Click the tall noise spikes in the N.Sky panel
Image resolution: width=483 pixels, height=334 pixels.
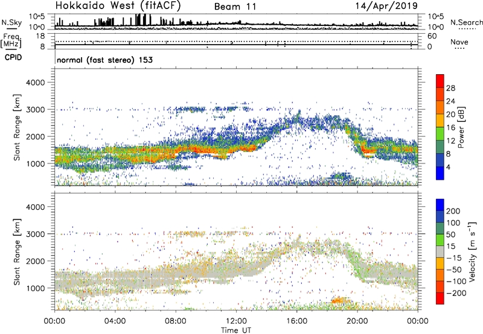[142, 20]
